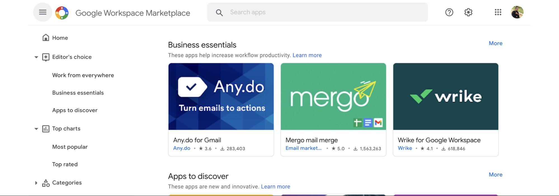Open the hamburger main menu
Image resolution: width=559 pixels, height=196 pixels.
click(x=43, y=12)
